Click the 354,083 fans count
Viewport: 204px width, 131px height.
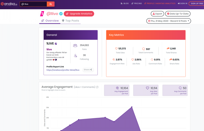84,45
